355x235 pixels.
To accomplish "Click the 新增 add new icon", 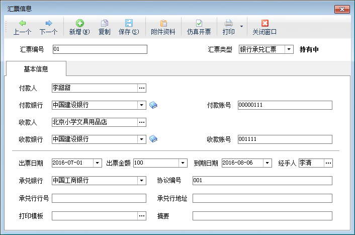I will [x=79, y=27].
